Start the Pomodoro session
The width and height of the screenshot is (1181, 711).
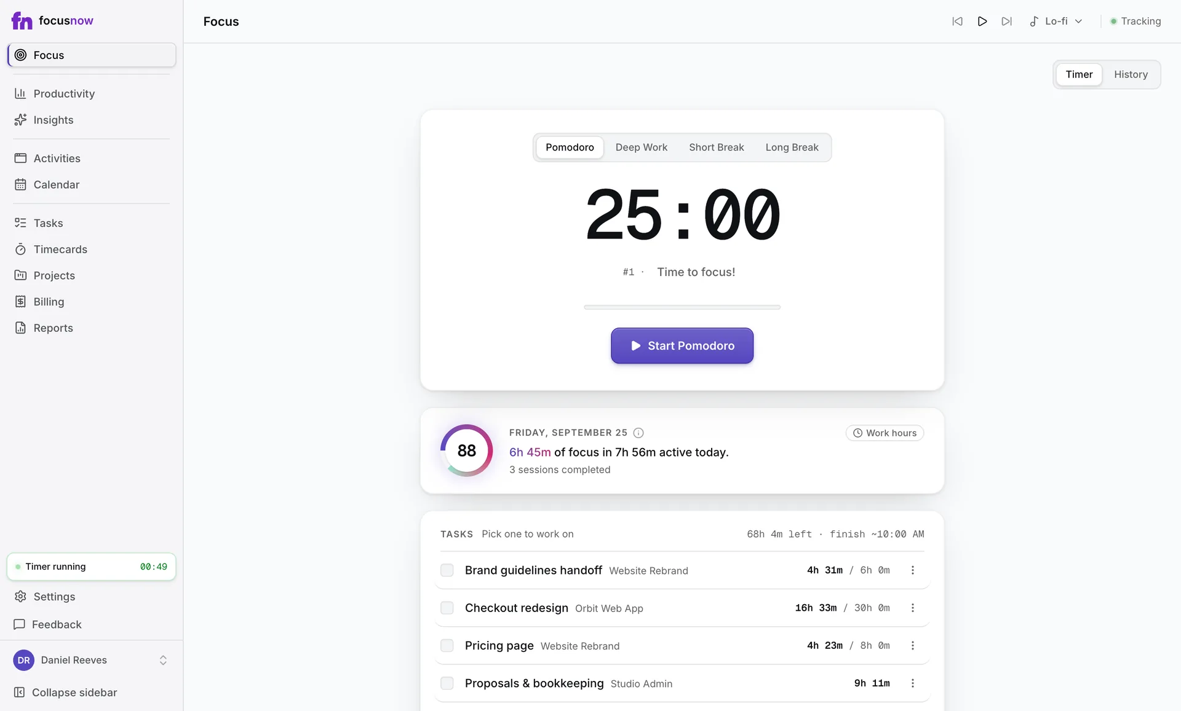(x=682, y=345)
